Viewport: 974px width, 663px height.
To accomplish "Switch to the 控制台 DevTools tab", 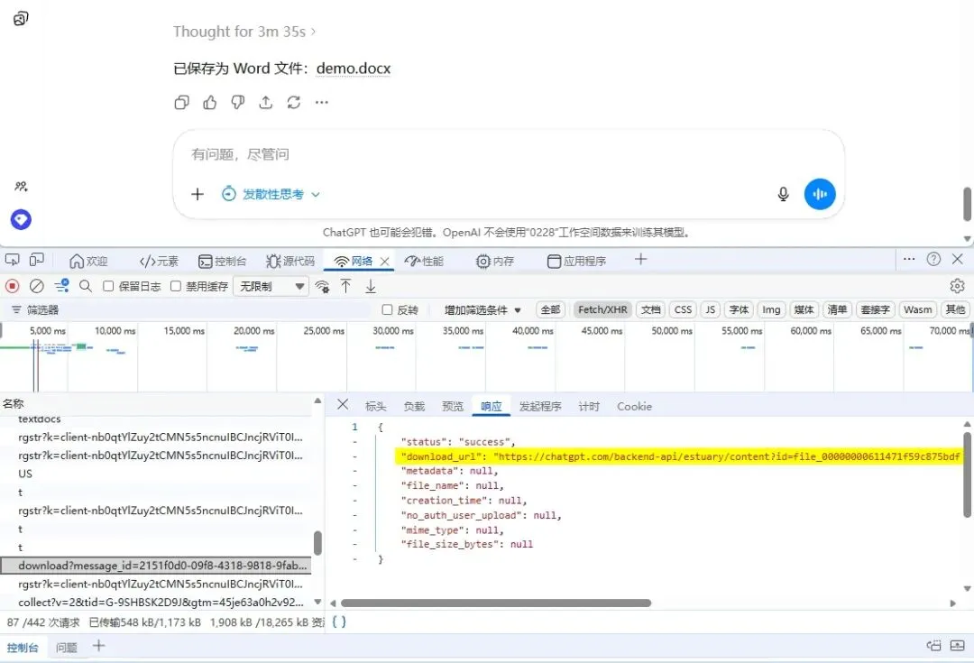I will click(x=223, y=261).
